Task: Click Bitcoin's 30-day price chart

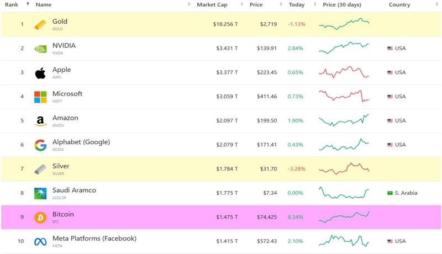Action: coord(344,217)
